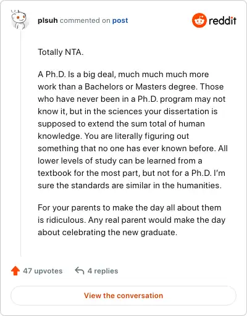Click the vertical thread line below avatar
The width and height of the screenshot is (247, 316).
(20, 143)
